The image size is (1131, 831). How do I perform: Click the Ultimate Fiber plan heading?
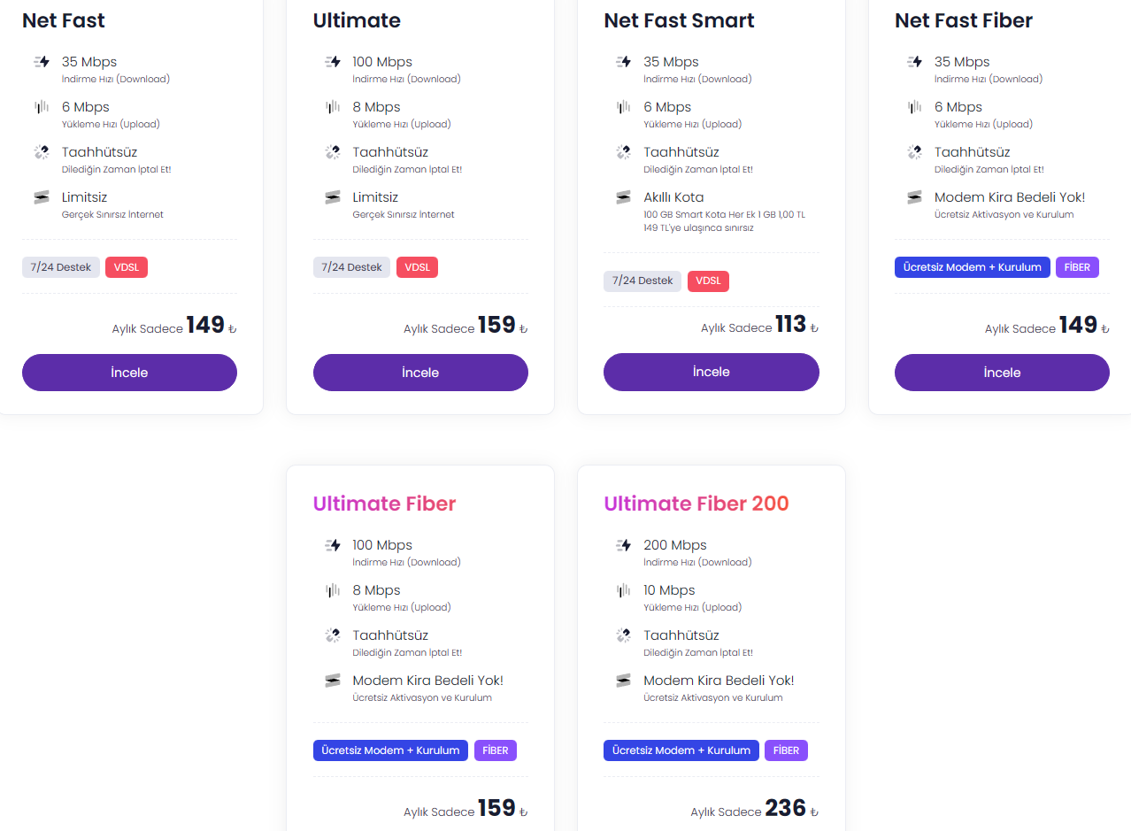pos(384,504)
